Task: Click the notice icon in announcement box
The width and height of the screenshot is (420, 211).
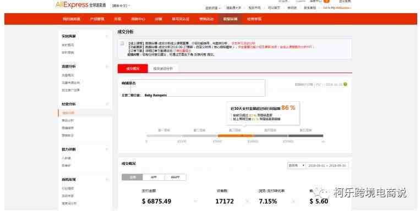Action: pos(122,43)
